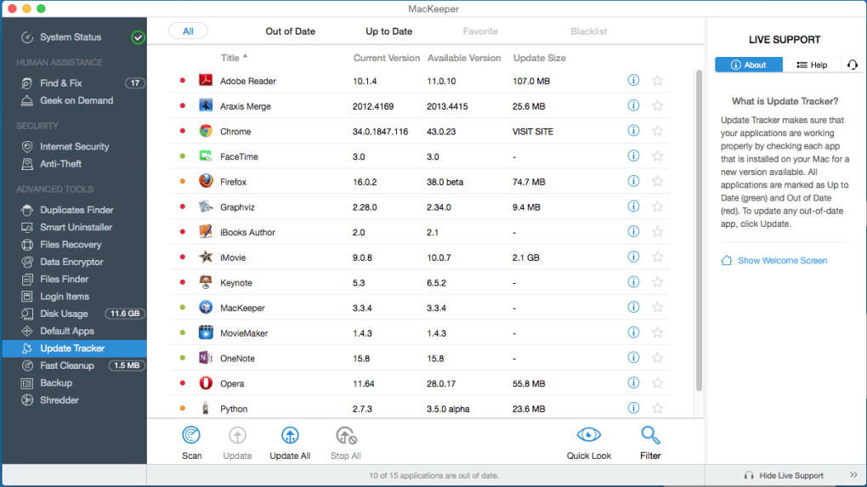The image size is (867, 487).
Task: Switch to Up to Date tab
Action: click(x=388, y=31)
